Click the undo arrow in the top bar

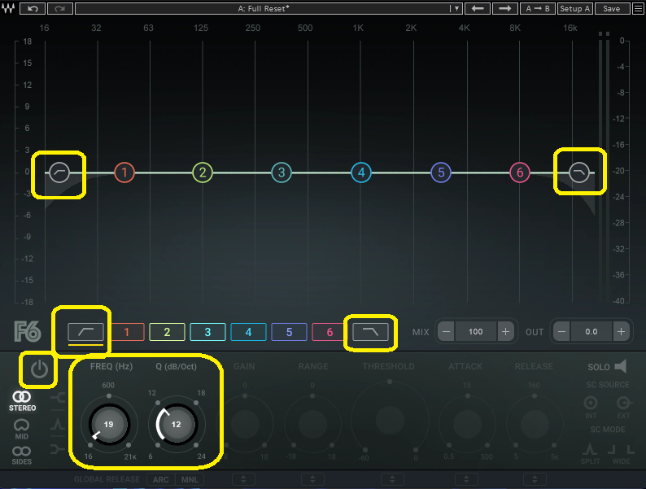[33, 8]
